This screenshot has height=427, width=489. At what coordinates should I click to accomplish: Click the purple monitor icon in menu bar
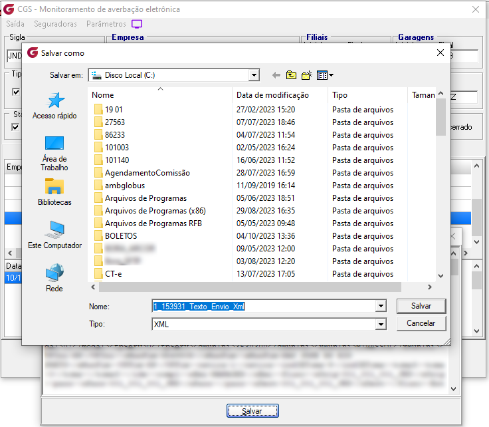point(137,24)
